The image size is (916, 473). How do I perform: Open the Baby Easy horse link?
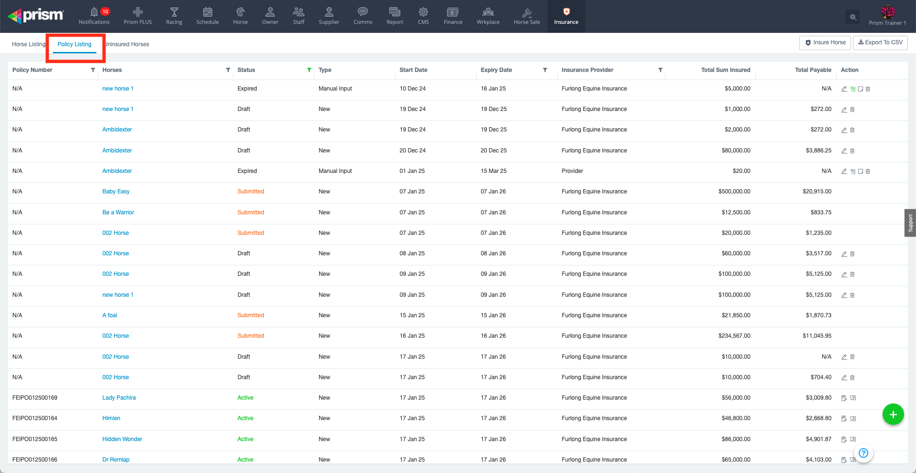click(116, 191)
